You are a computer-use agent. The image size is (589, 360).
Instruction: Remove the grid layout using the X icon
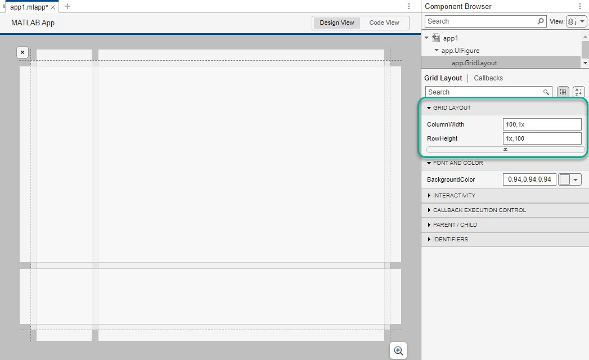[x=22, y=52]
